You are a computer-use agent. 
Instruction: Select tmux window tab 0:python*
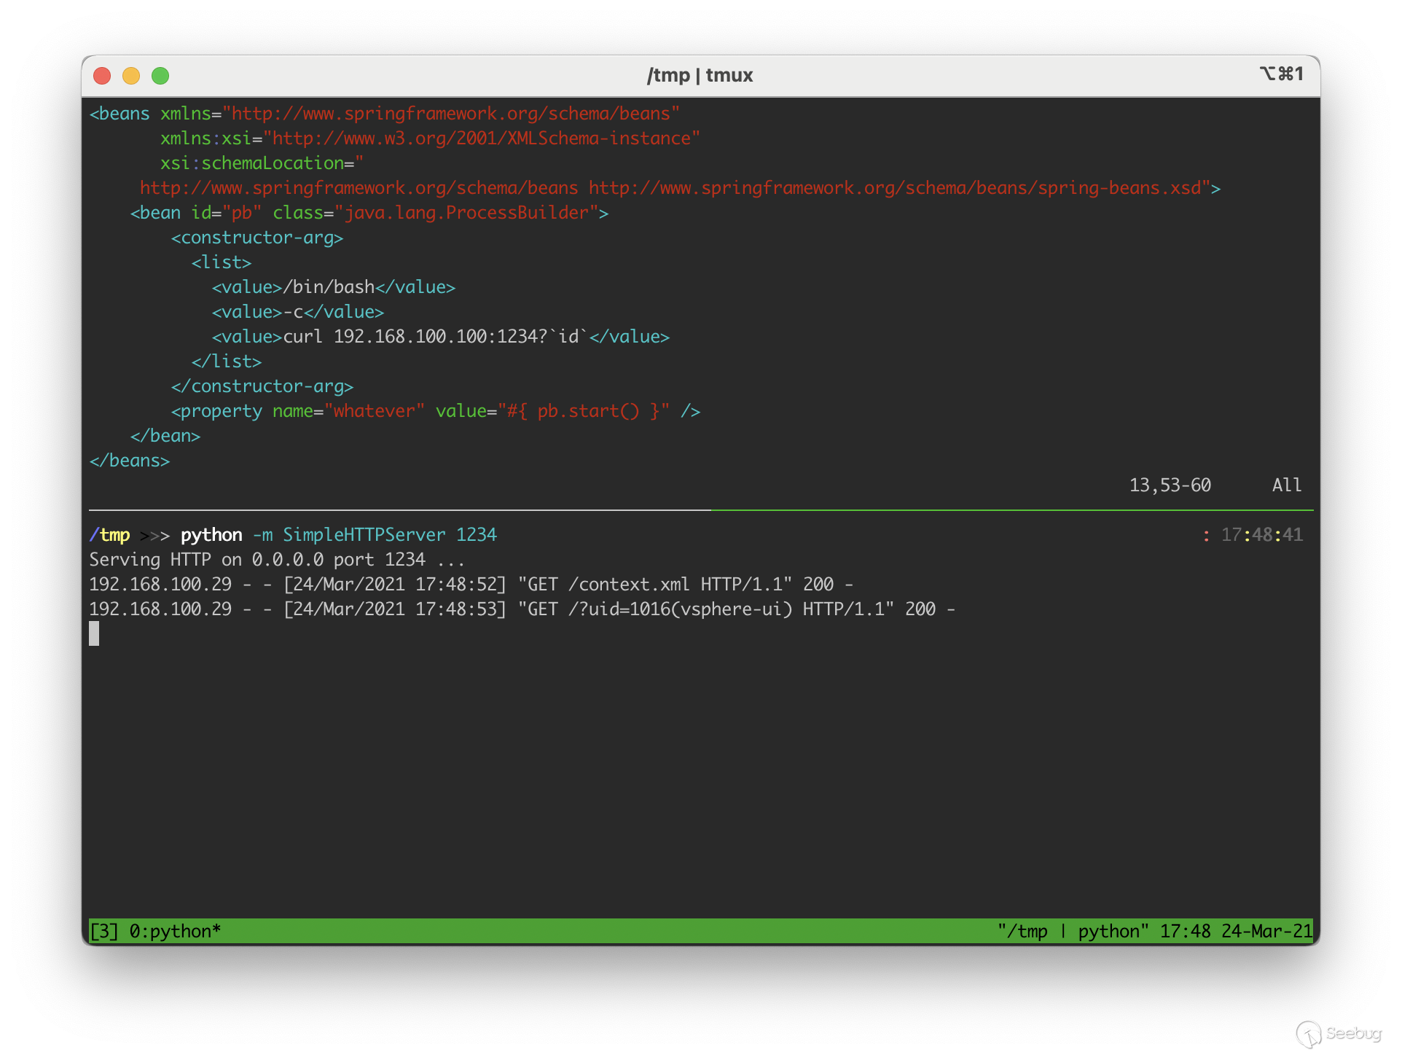click(175, 931)
